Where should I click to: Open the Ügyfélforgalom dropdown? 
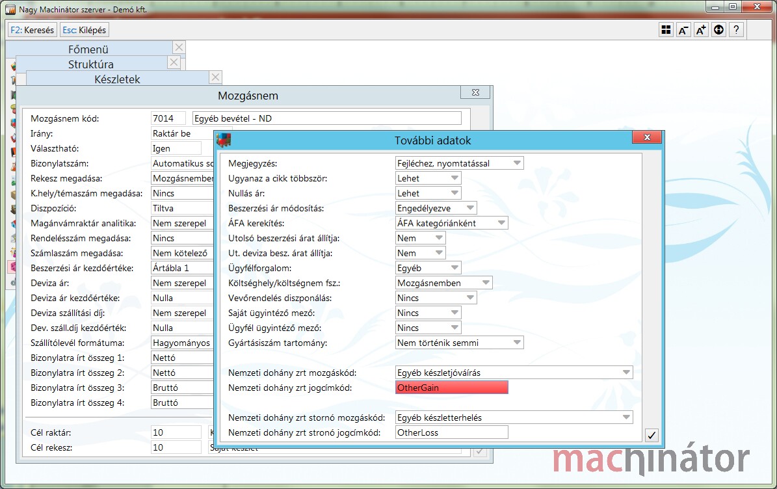click(428, 268)
